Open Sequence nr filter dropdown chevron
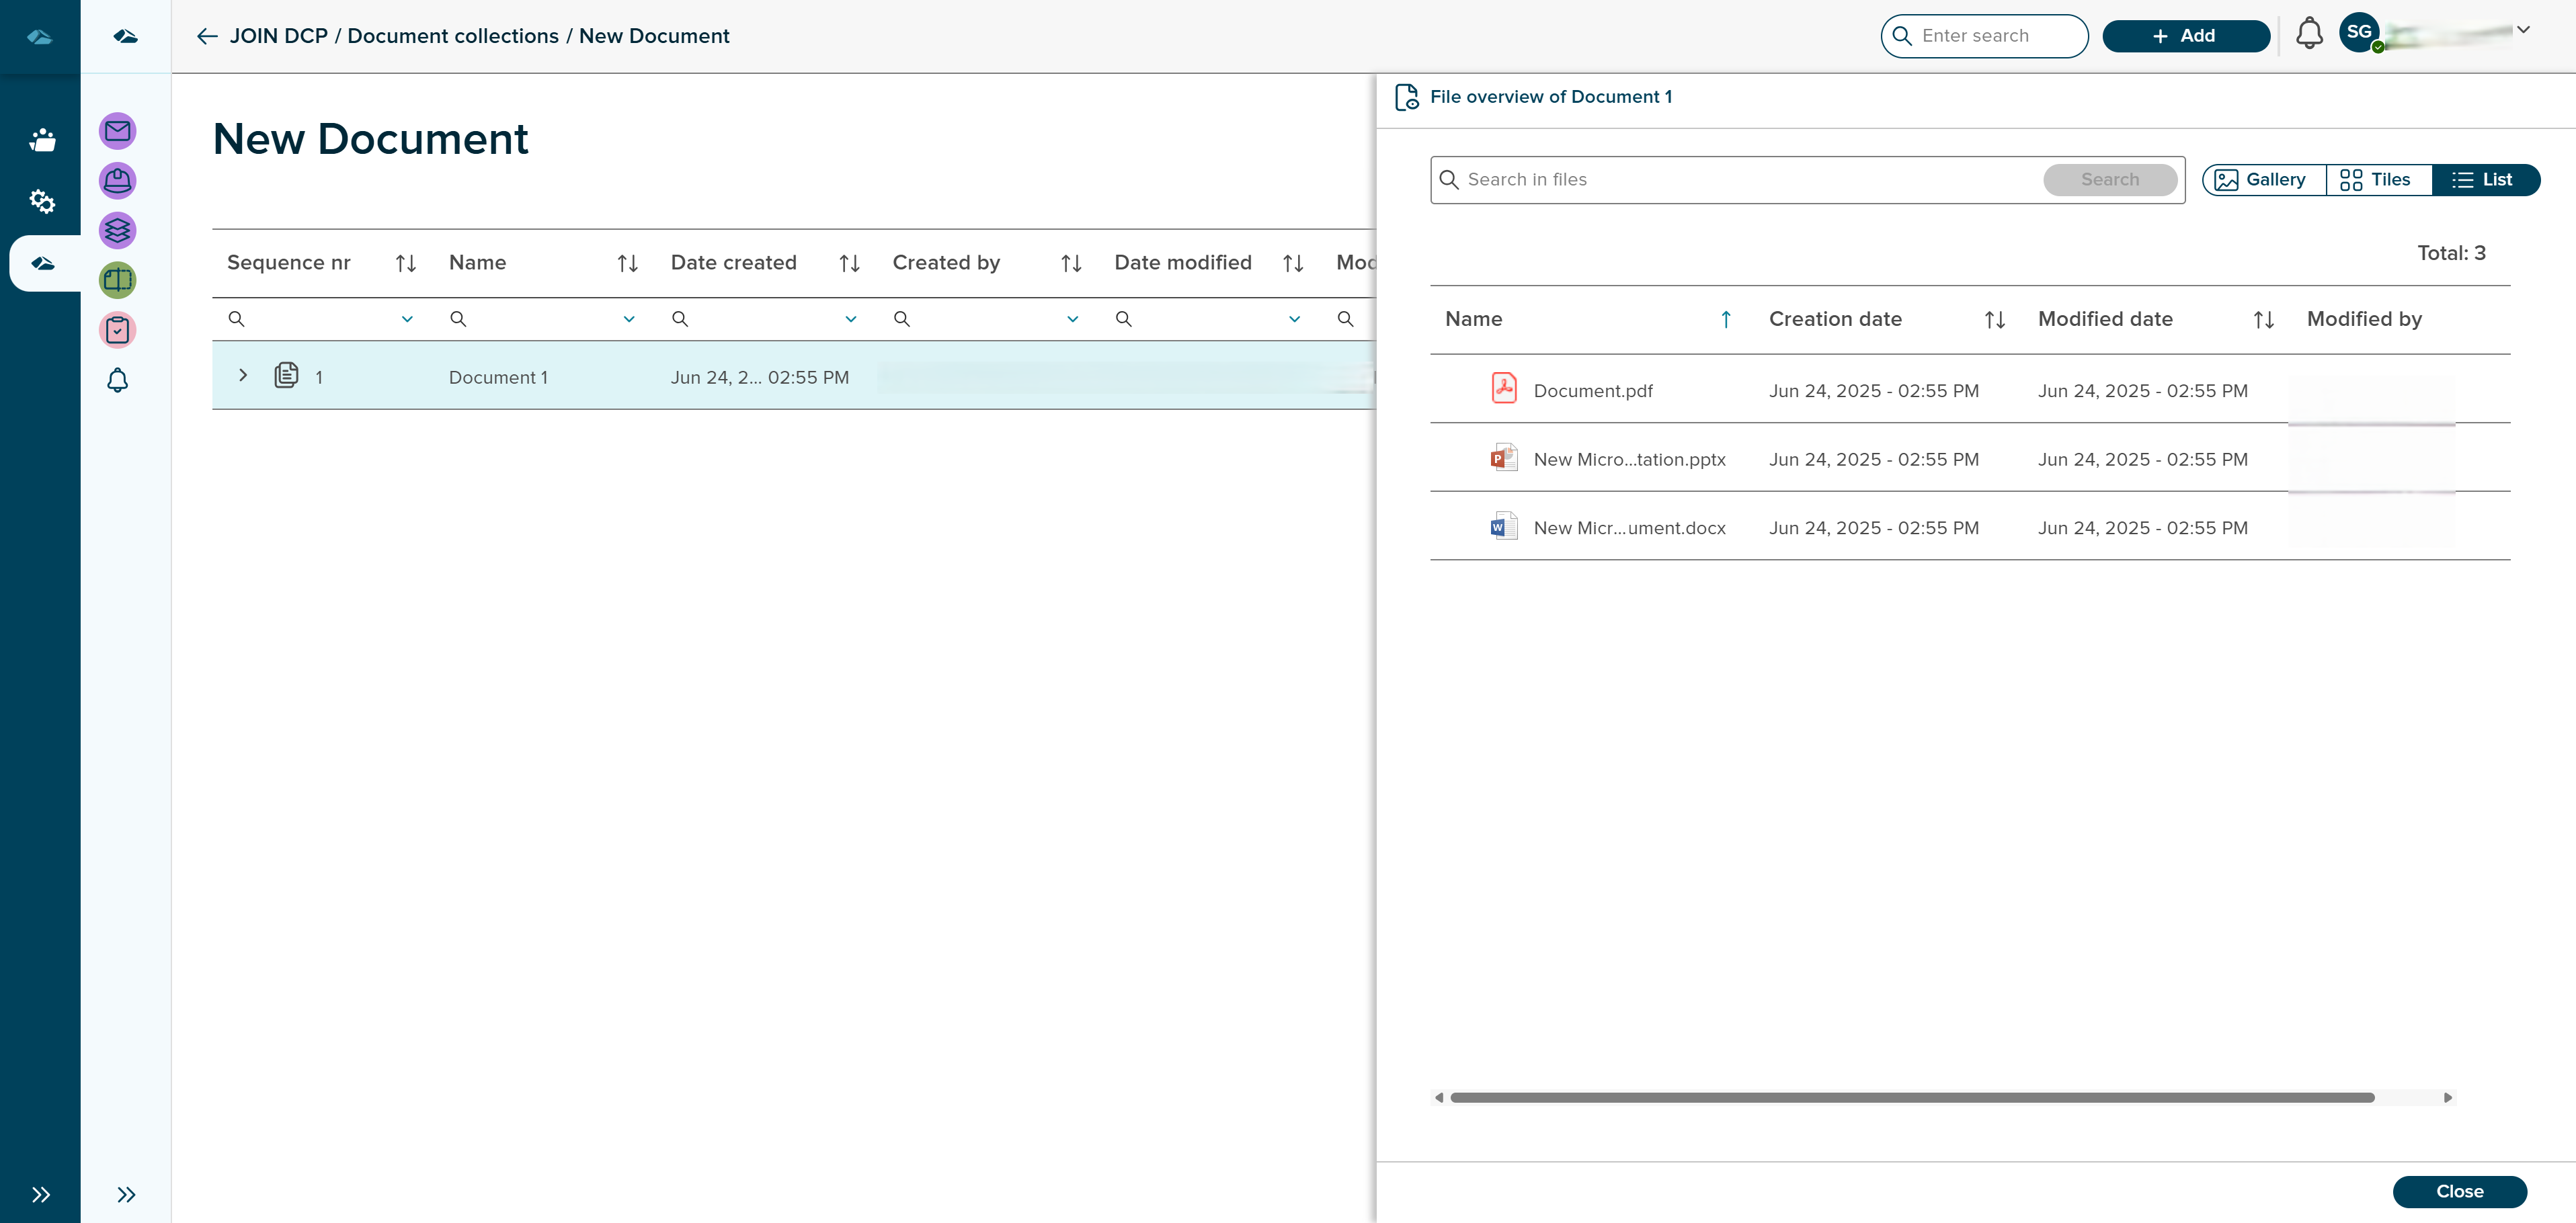This screenshot has width=2576, height=1223. point(407,319)
